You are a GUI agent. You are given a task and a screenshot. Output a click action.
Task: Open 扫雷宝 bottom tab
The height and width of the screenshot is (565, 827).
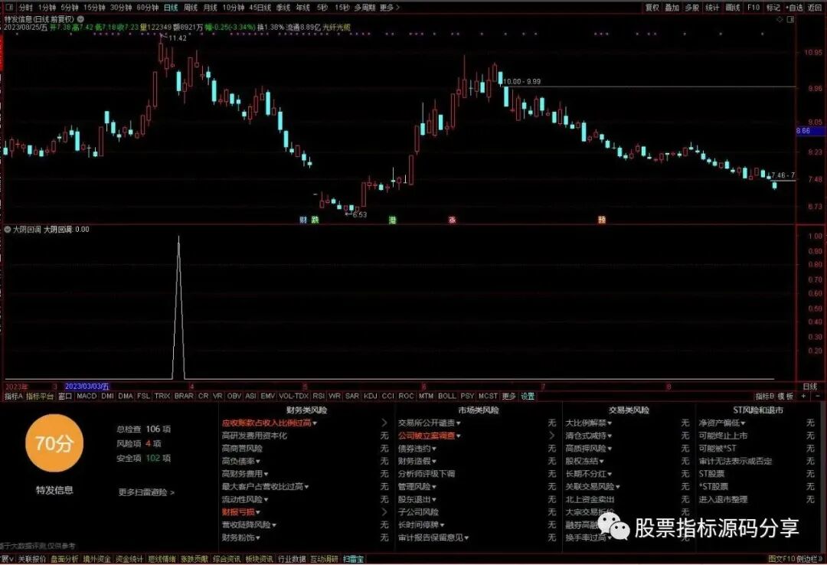pyautogui.click(x=353, y=559)
